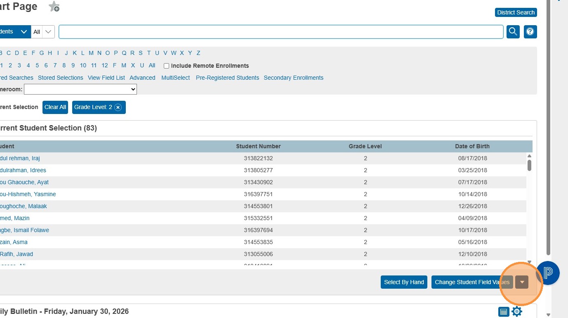Open the Students search type dropdown
568x318 pixels.
[14, 32]
